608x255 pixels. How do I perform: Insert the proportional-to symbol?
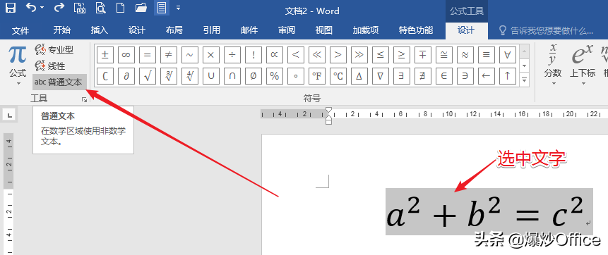(x=274, y=54)
